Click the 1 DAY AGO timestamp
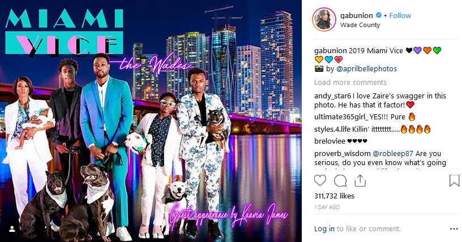Image resolution: width=462 pixels, height=242 pixels. point(327,208)
